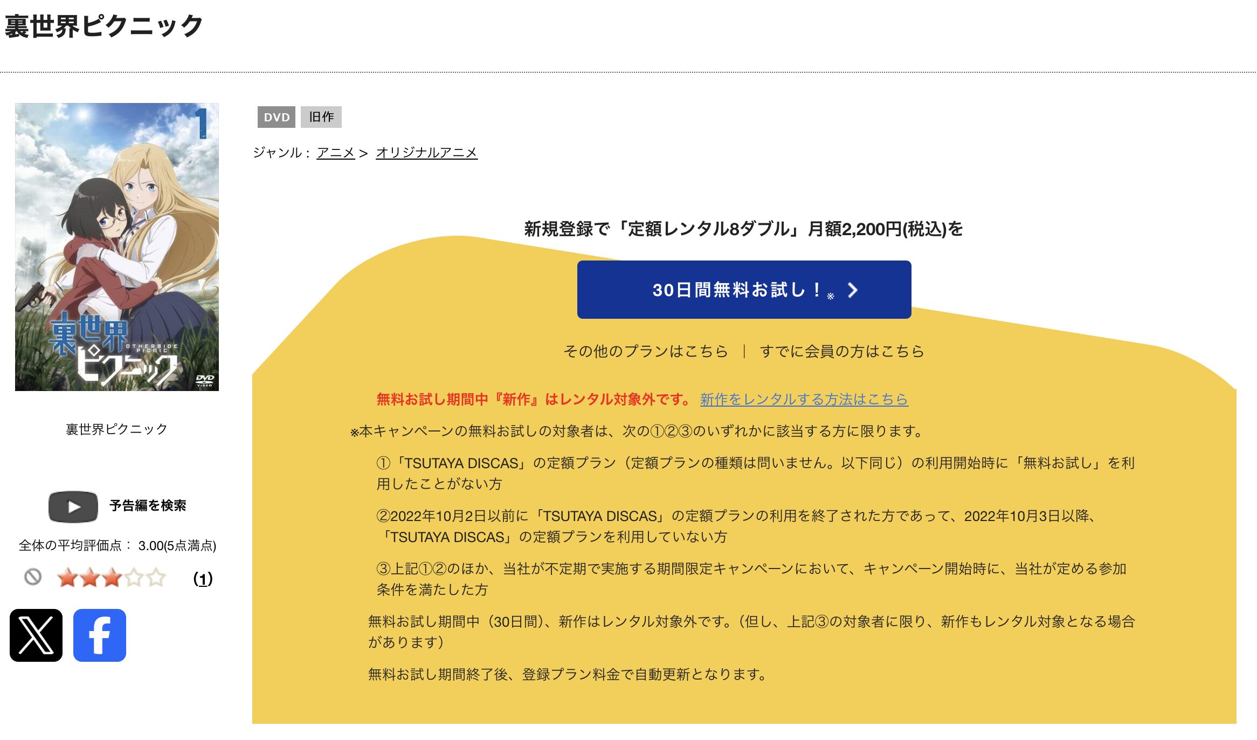Click the 無料お試し期間終了後 auto-renewal text

click(x=568, y=675)
